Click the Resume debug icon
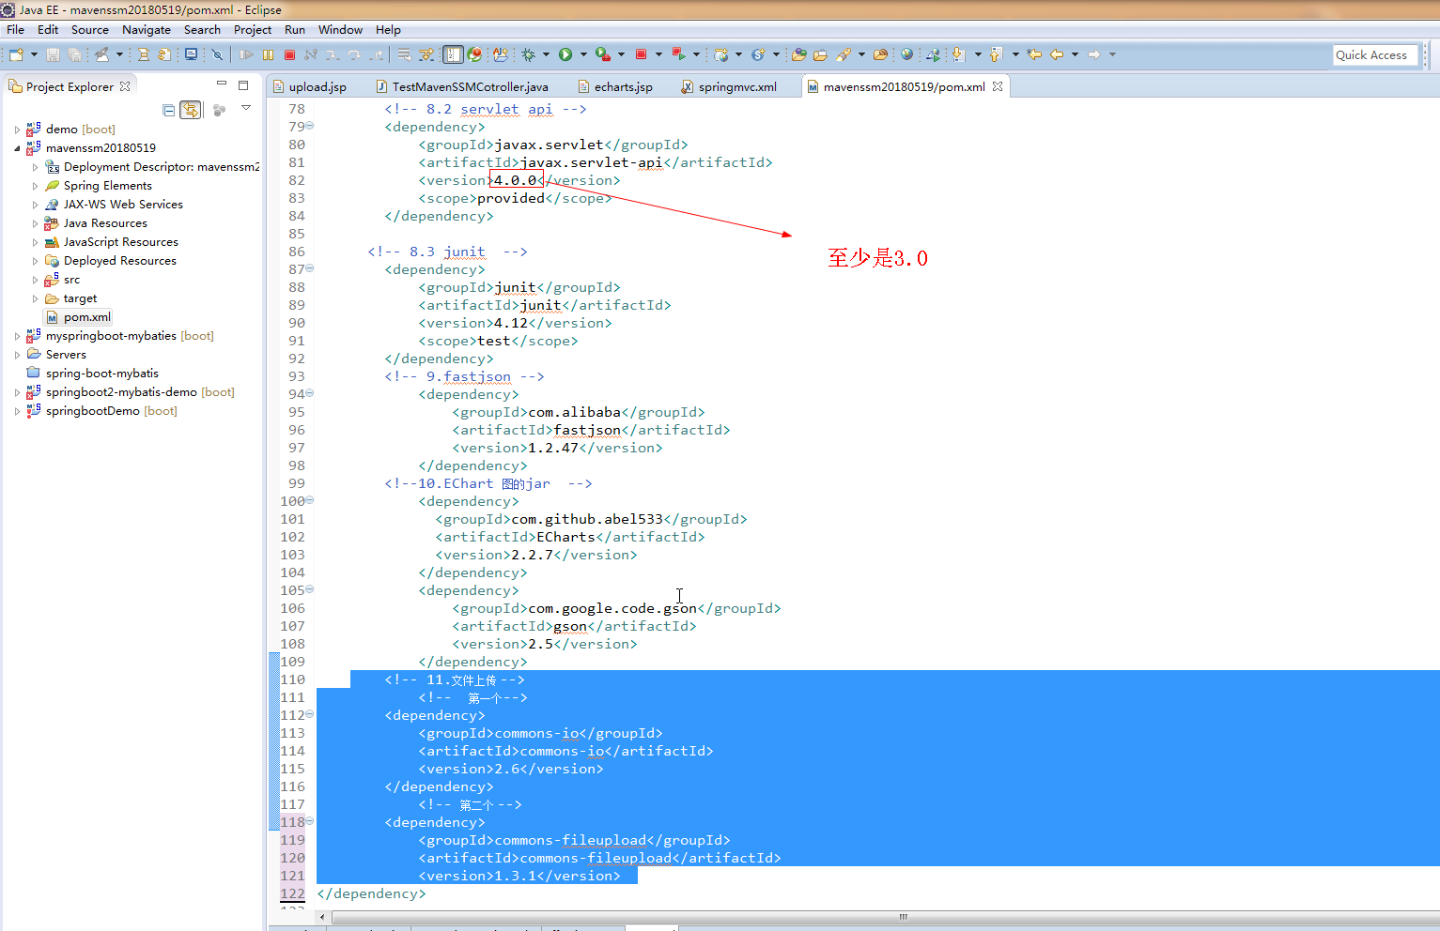Image resolution: width=1440 pixels, height=931 pixels. pos(246,54)
